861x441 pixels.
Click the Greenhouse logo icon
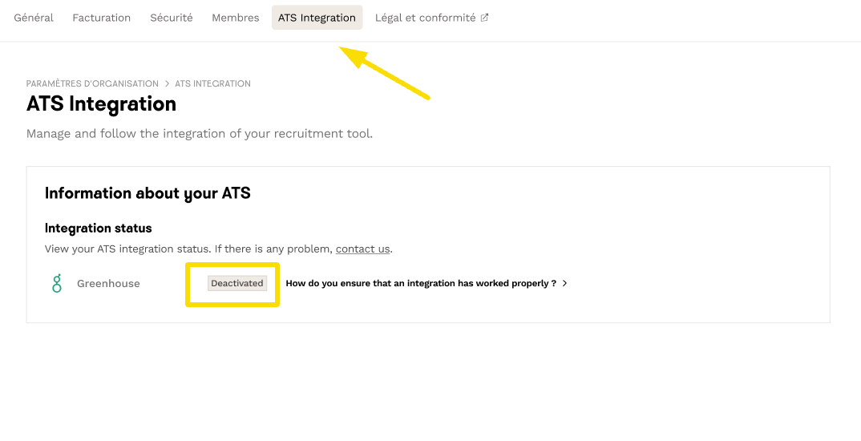57,283
